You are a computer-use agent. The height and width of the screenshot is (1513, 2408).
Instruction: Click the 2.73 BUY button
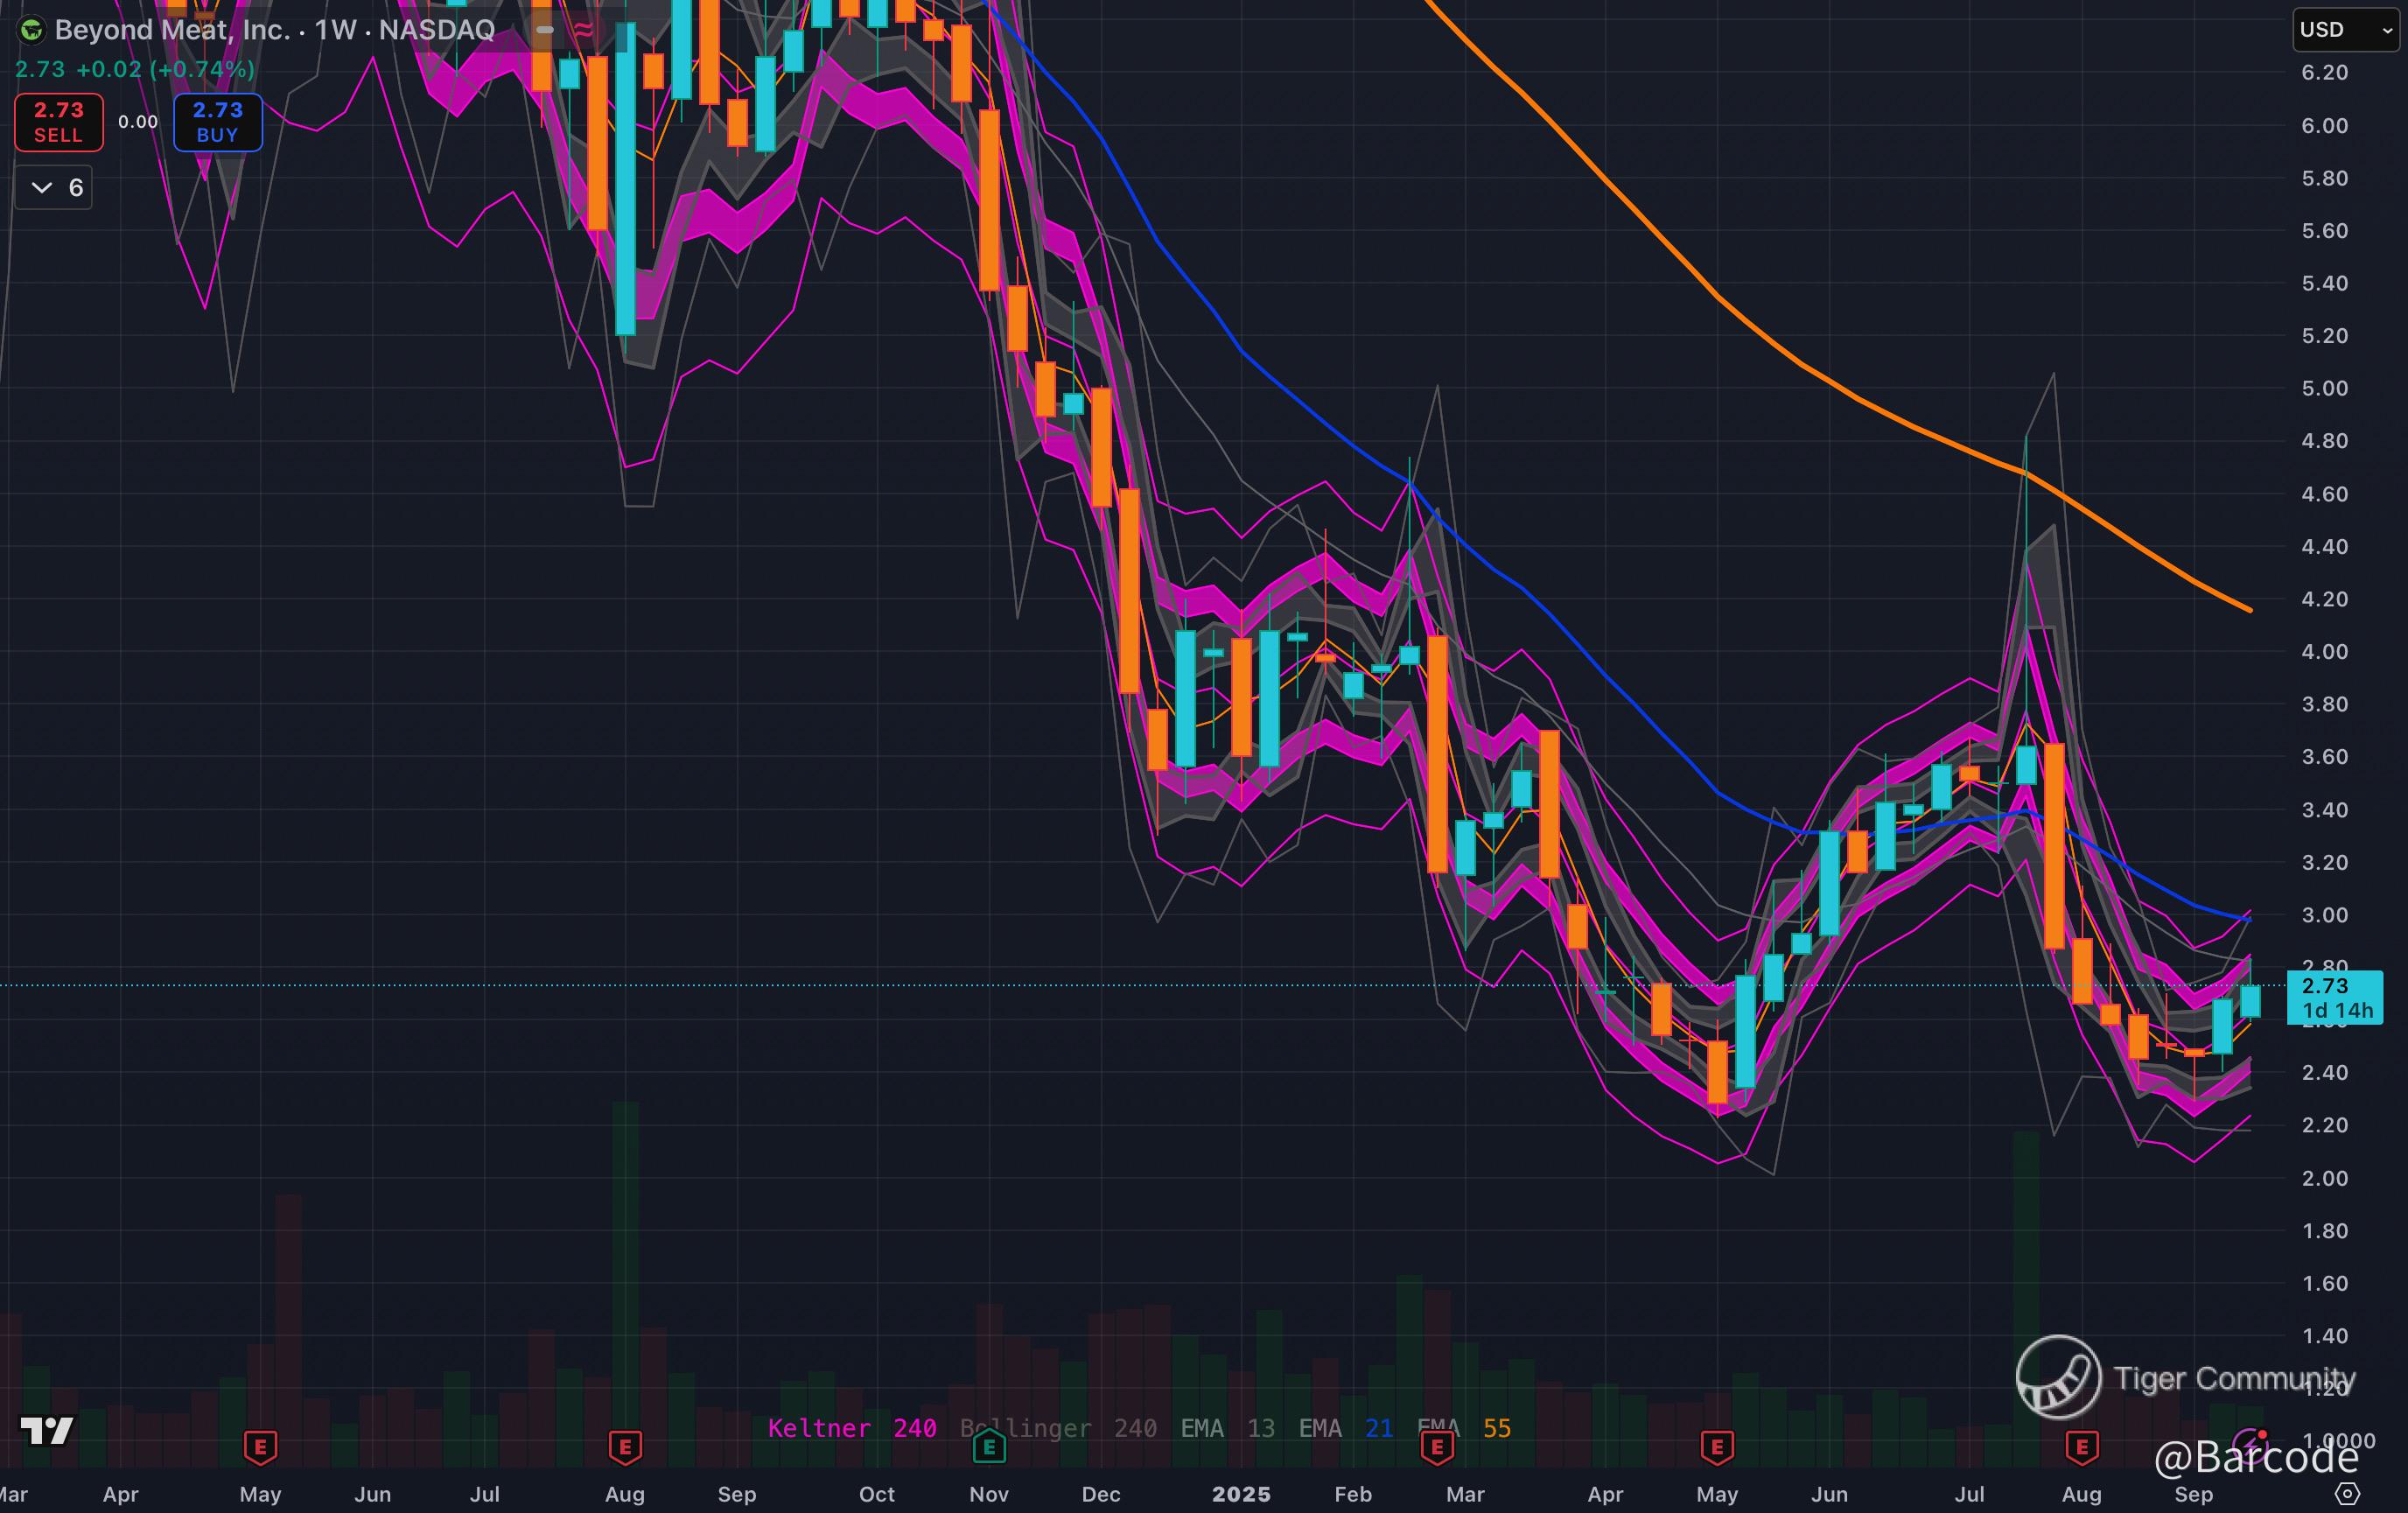point(218,122)
